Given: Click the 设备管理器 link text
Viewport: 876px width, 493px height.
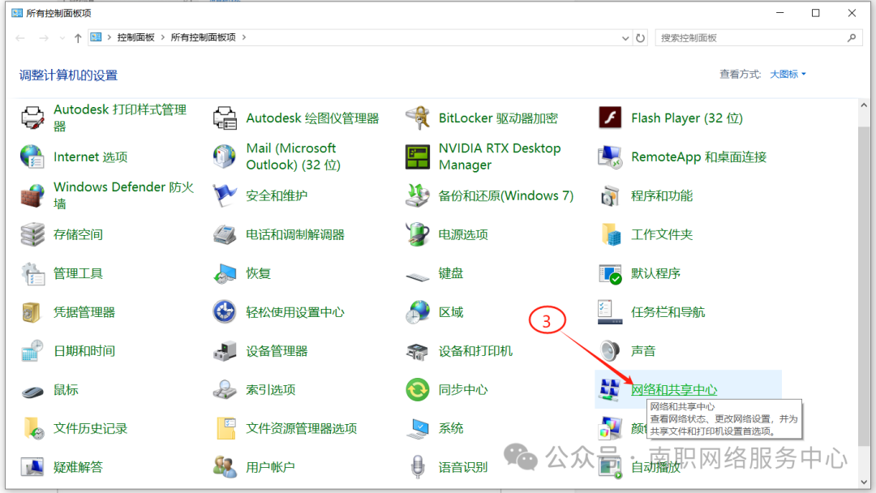Looking at the screenshot, I should [277, 350].
